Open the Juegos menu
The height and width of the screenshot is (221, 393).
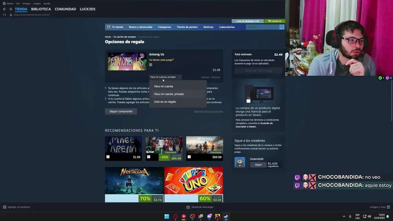click(x=37, y=3)
